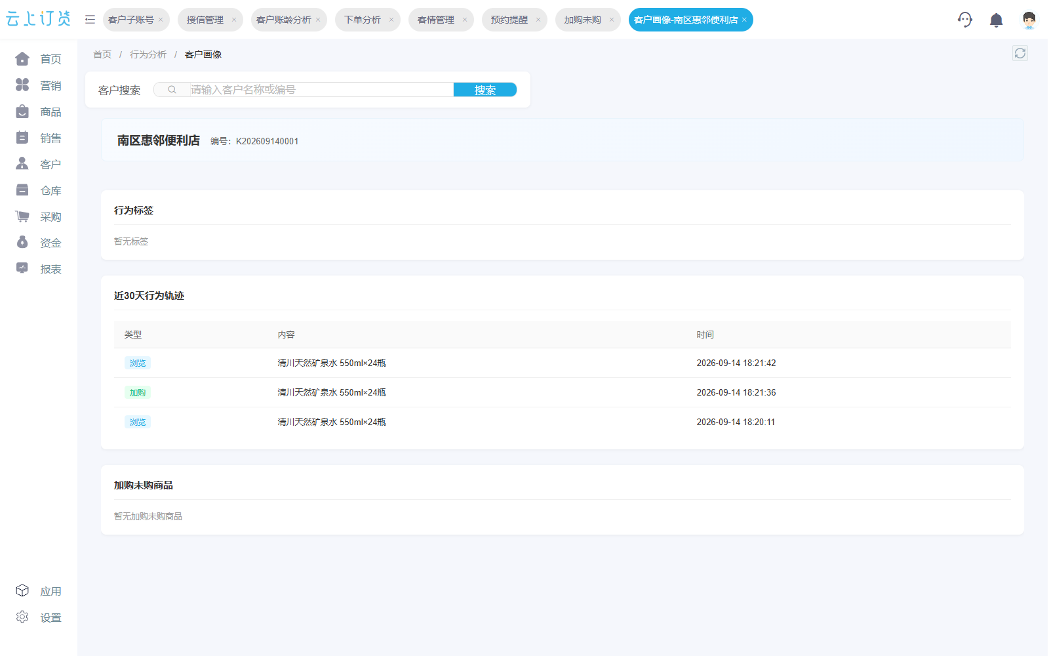The width and height of the screenshot is (1049, 656).
Task: Open the 报表 sidebar section
Action: click(38, 269)
